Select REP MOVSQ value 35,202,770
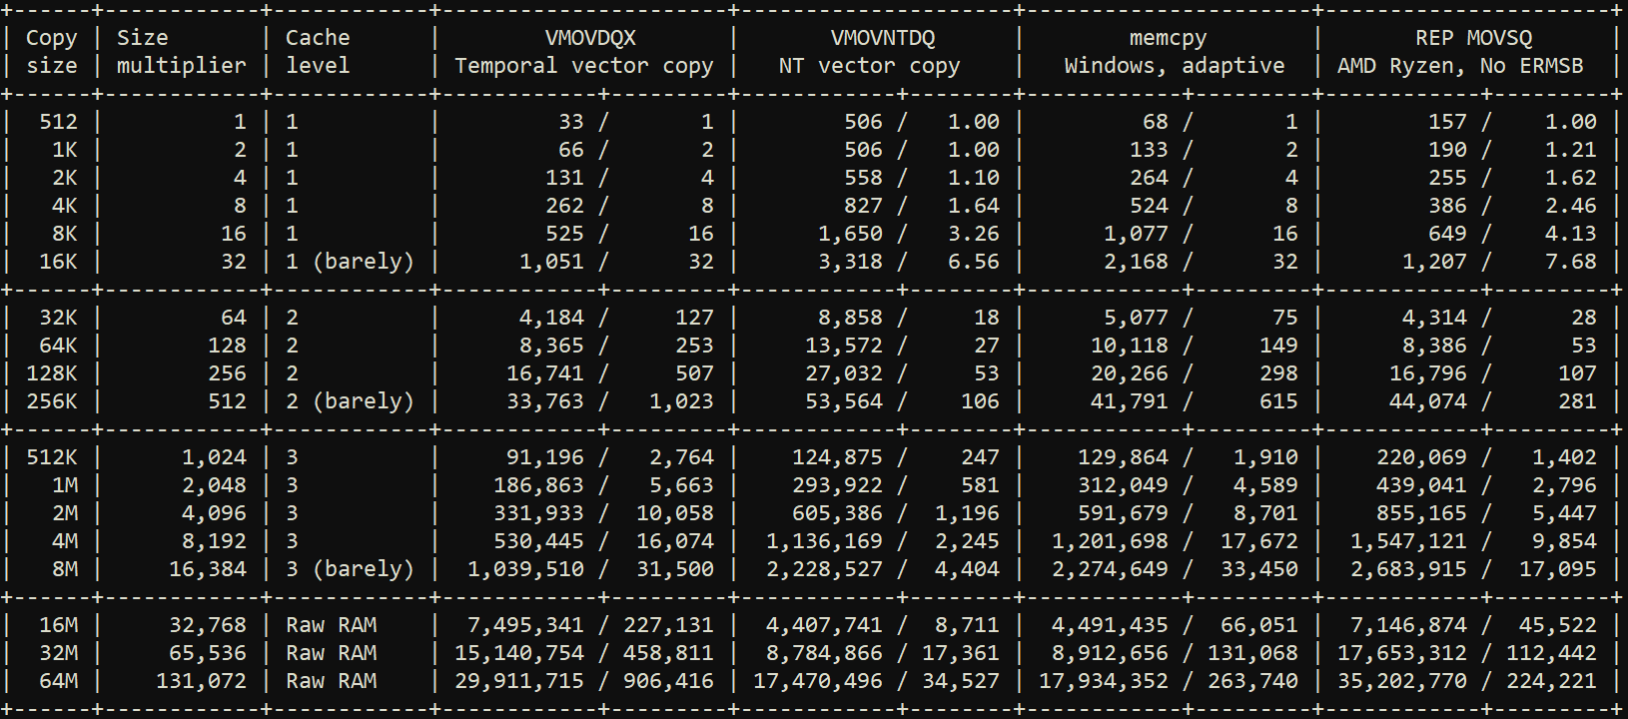The width and height of the screenshot is (1628, 719). (x=1402, y=681)
